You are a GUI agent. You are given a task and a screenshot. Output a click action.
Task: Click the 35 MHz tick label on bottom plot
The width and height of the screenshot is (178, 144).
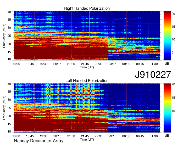click(x=9, y=92)
